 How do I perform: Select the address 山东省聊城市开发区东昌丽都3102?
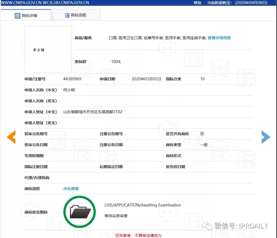pos(93,112)
